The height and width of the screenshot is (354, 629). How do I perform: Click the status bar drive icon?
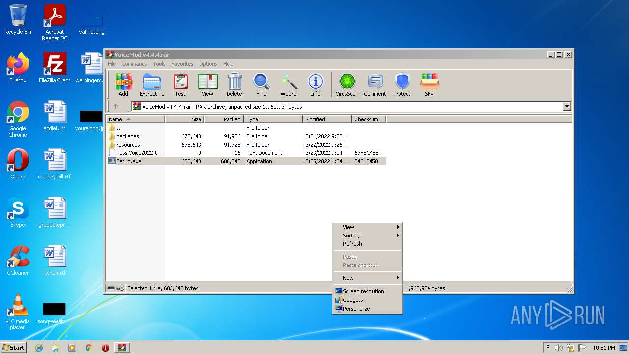click(112, 288)
